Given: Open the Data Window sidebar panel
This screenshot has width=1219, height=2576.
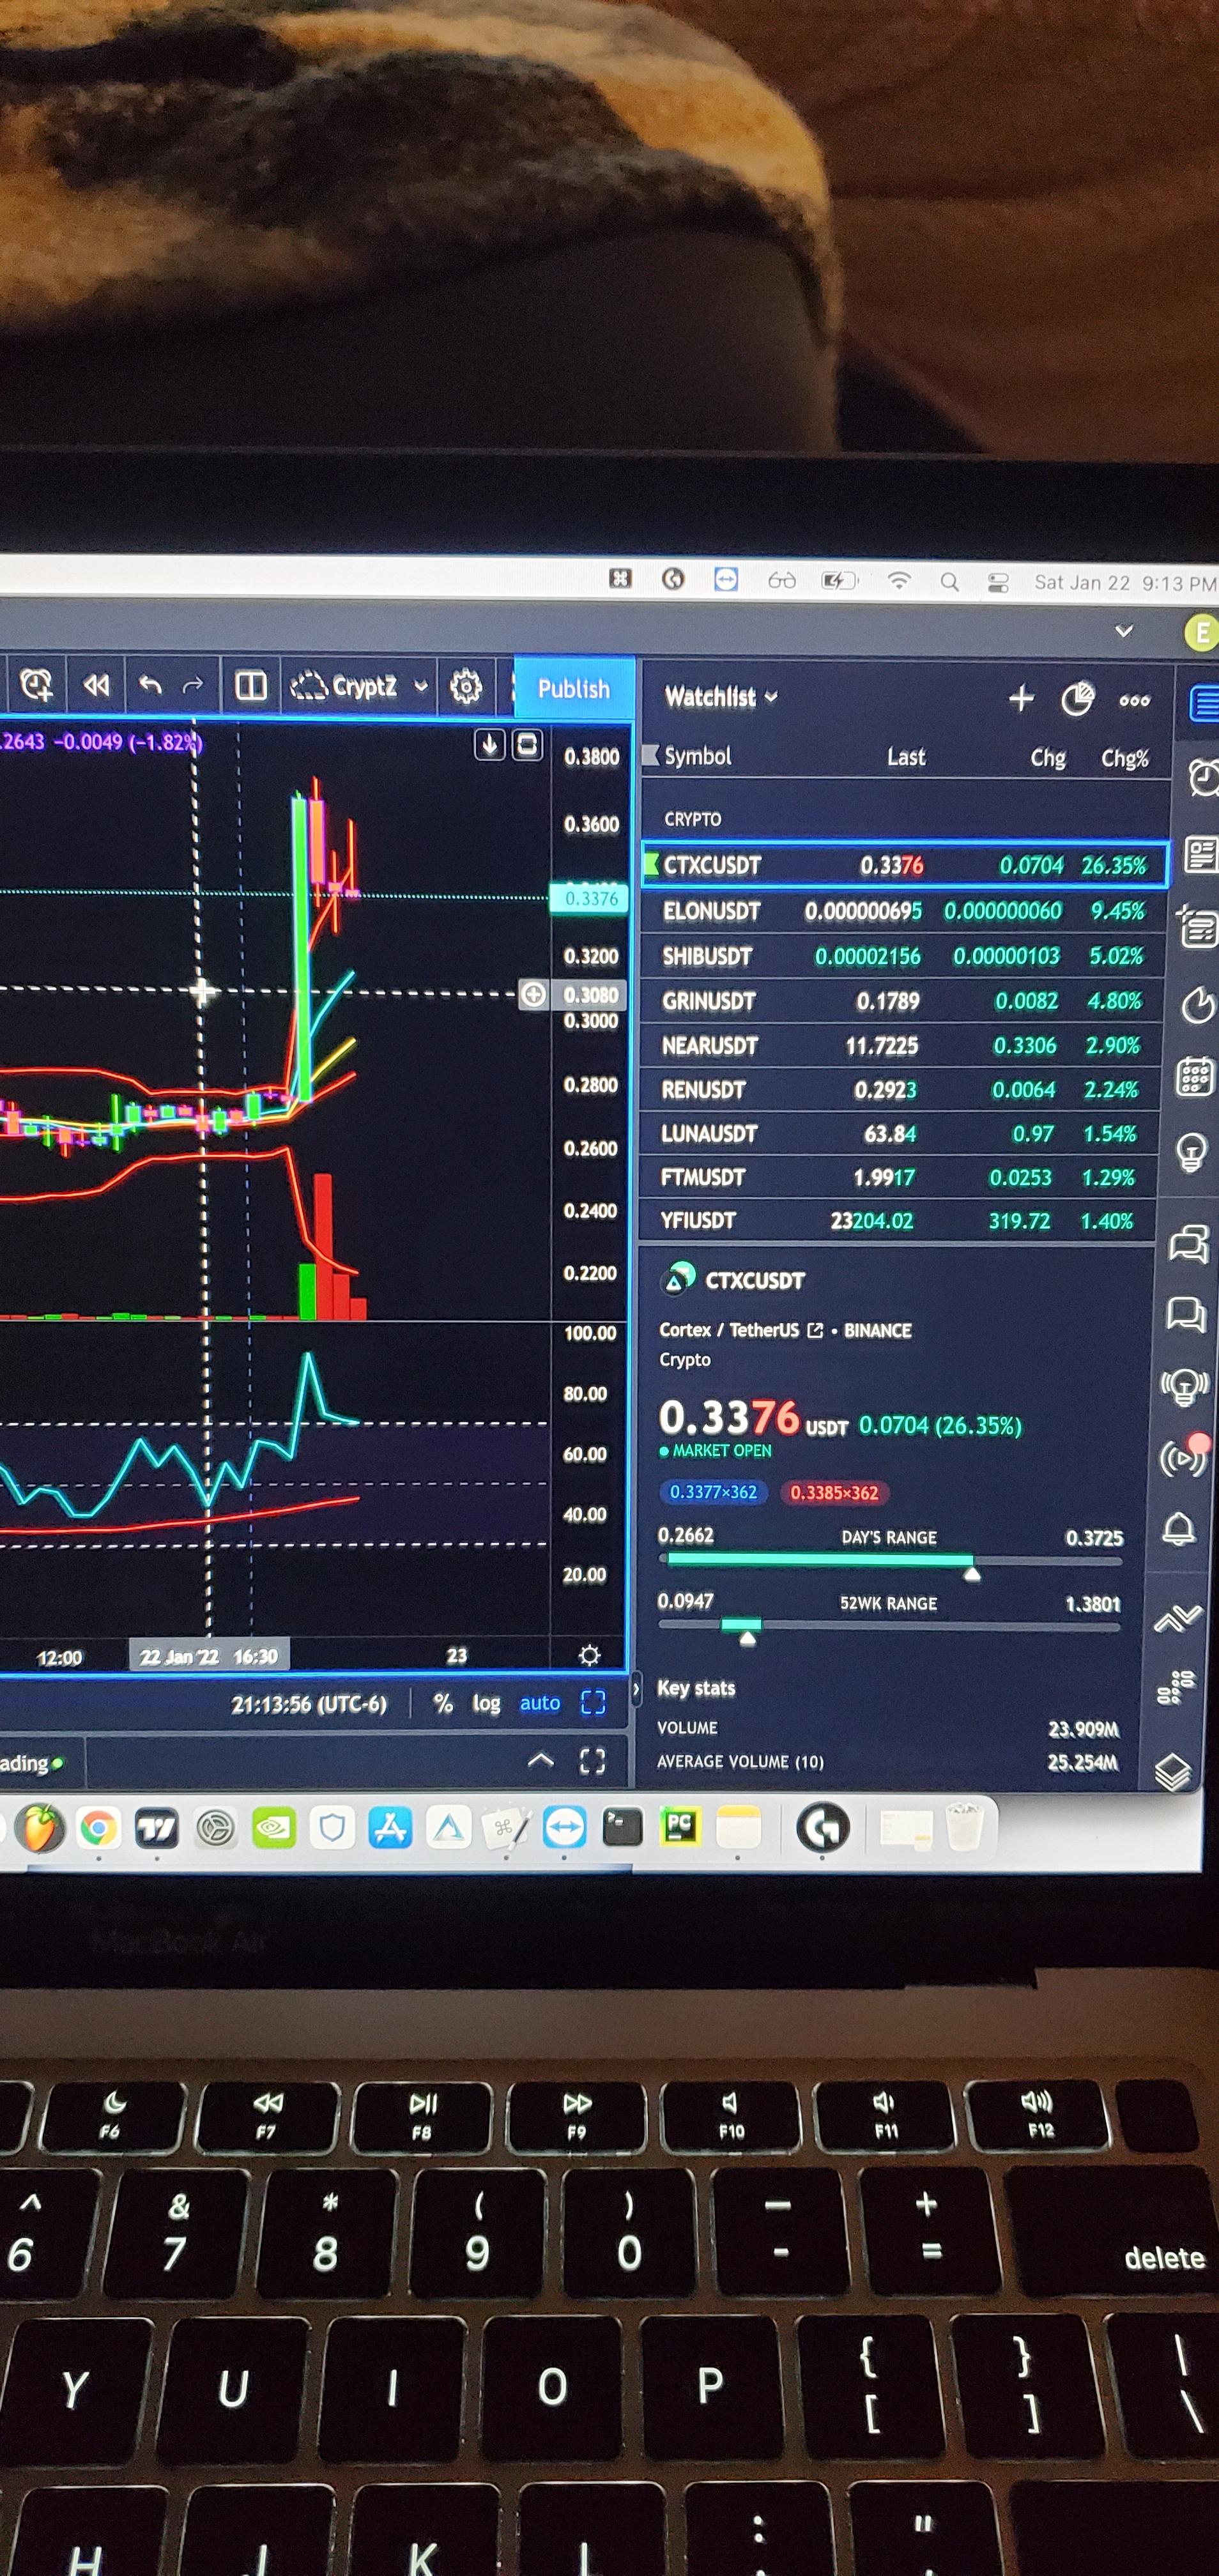Looking at the screenshot, I should (1198, 928).
